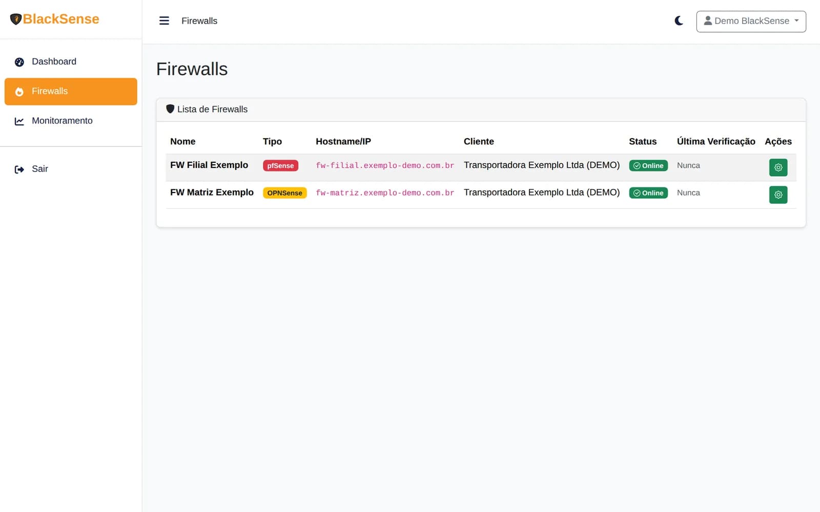
Task: Click Sair to log out
Action: [71, 169]
